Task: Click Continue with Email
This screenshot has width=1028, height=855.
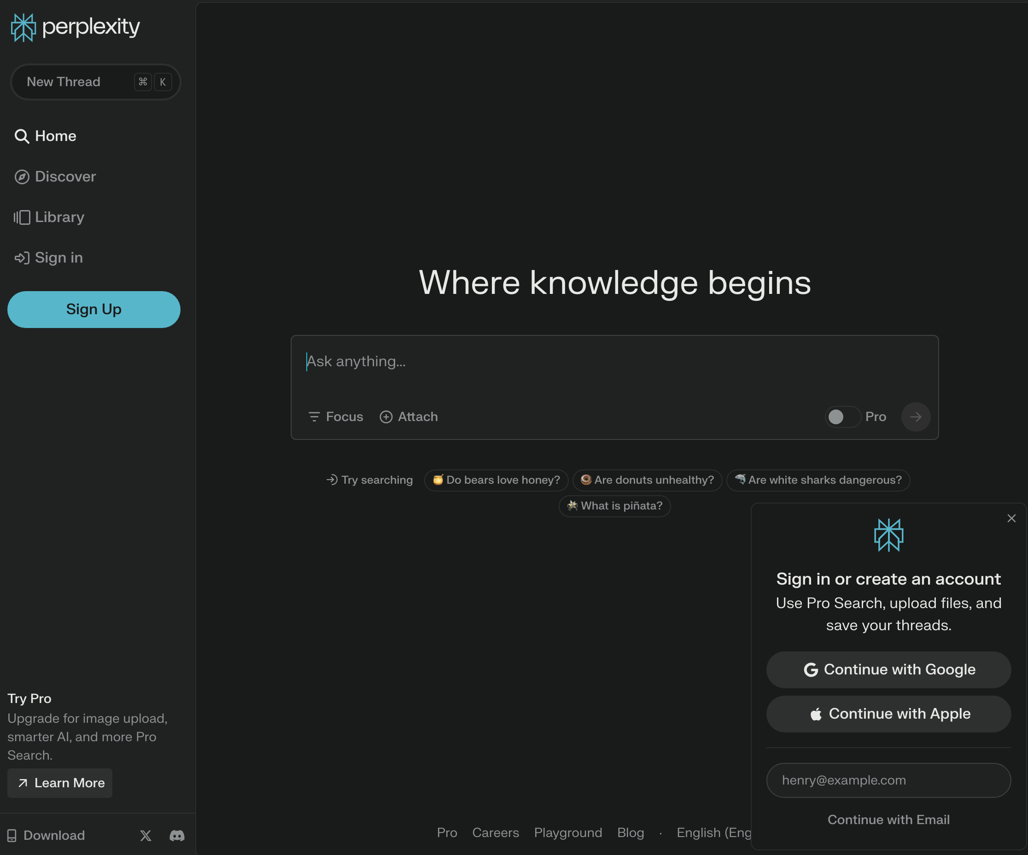Action: (x=889, y=820)
